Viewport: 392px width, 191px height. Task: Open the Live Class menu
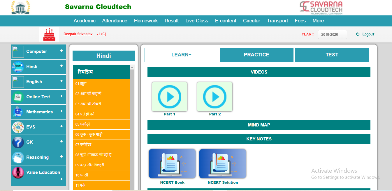197,21
